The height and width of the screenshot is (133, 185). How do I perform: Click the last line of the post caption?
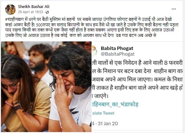coord(81,35)
